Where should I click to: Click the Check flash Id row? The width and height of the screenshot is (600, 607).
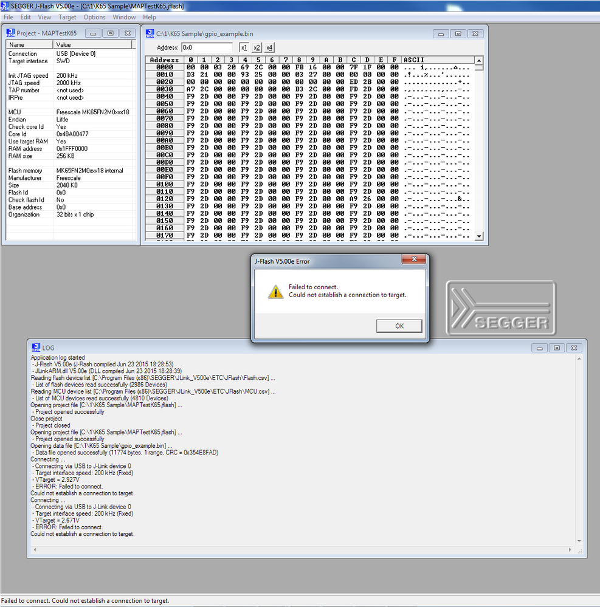point(71,200)
